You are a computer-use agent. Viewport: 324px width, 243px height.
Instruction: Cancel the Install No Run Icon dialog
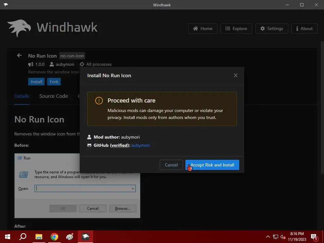pos(171,165)
